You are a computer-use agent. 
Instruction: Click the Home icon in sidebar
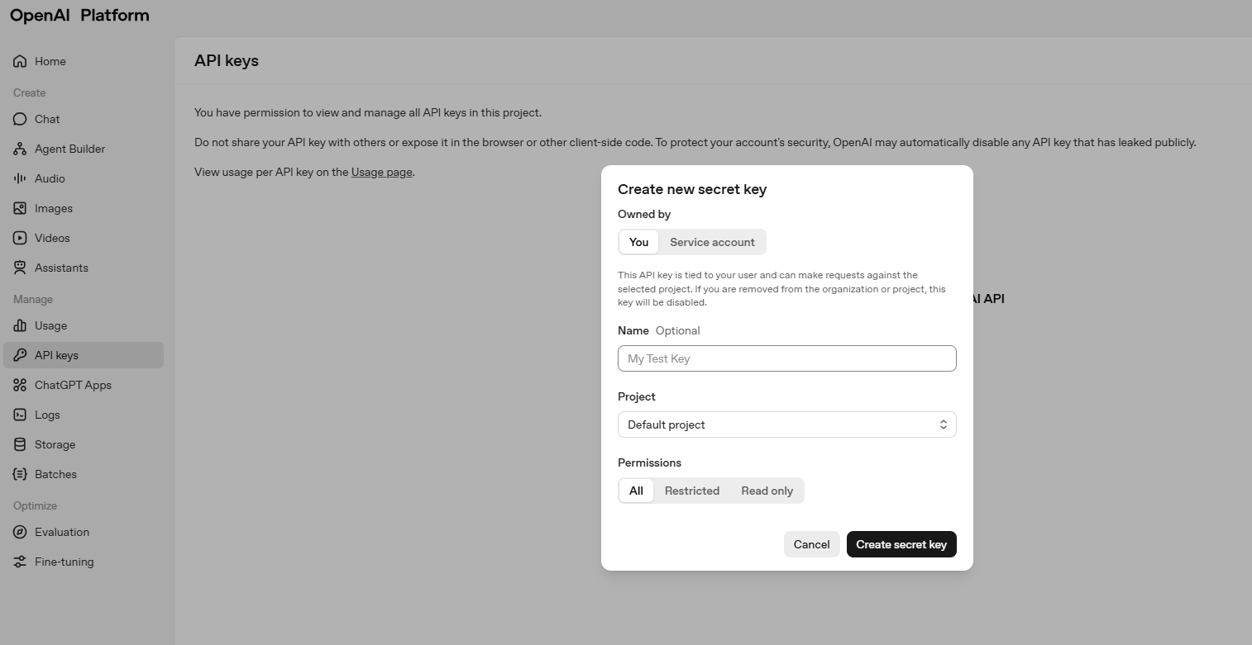[20, 61]
